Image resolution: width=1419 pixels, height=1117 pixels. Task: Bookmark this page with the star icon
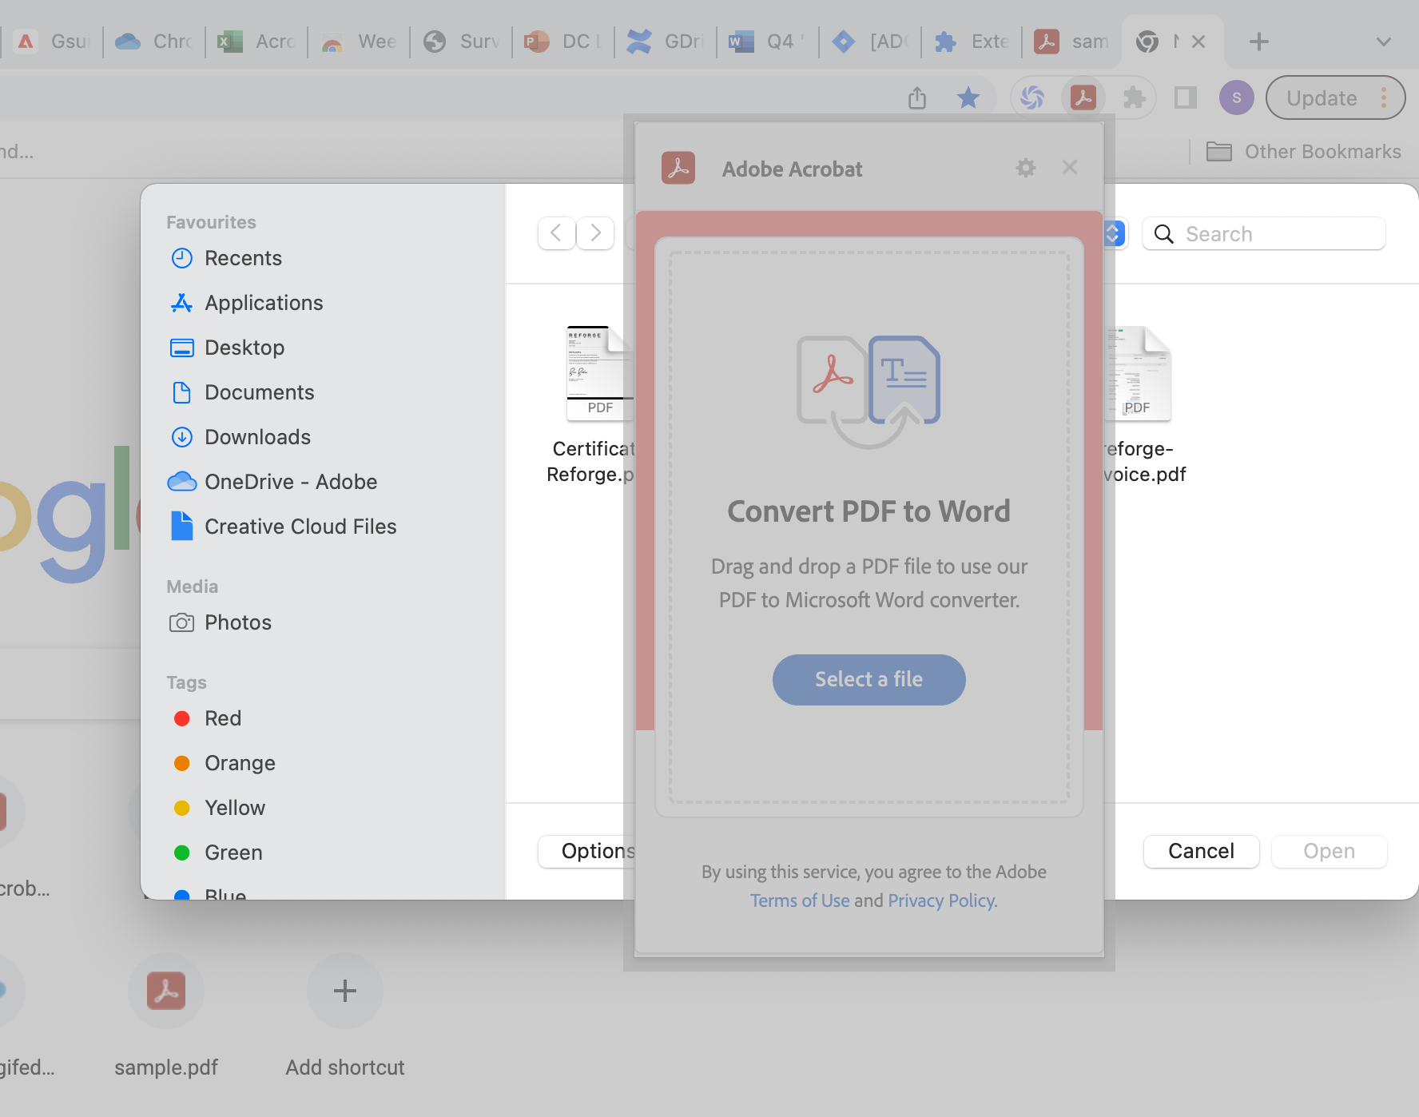(968, 97)
